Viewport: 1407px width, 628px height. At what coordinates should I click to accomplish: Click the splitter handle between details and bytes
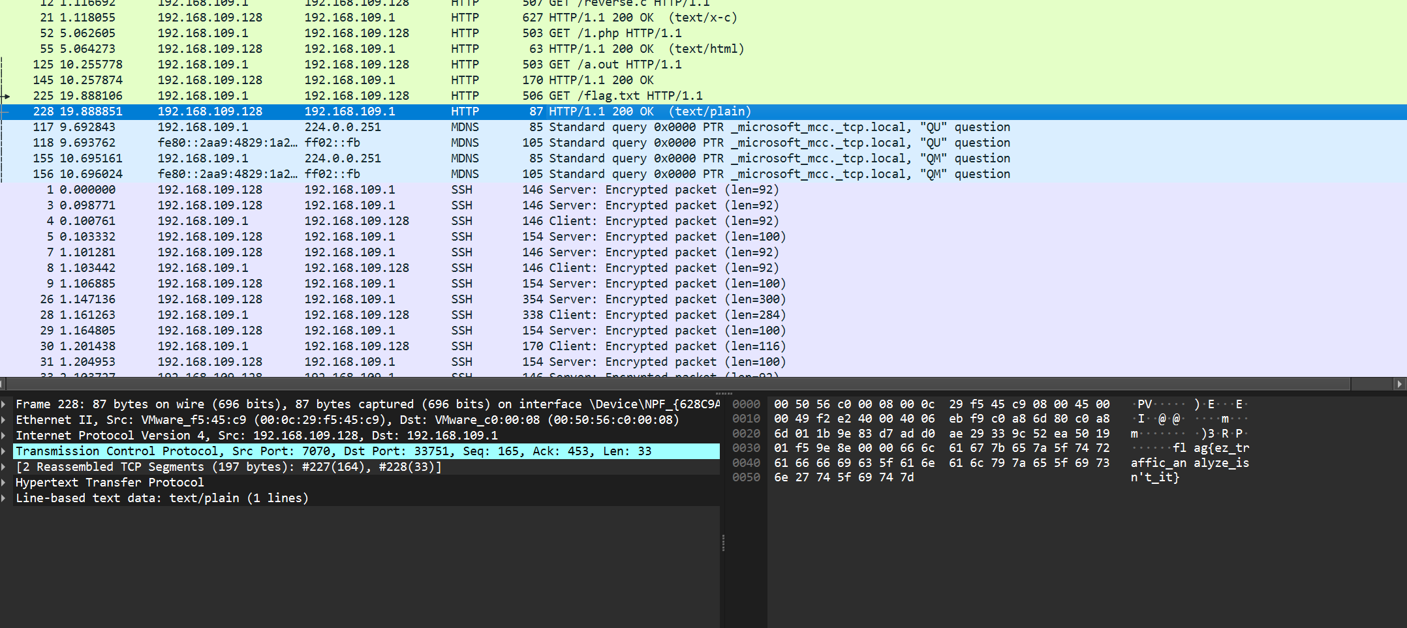point(723,543)
